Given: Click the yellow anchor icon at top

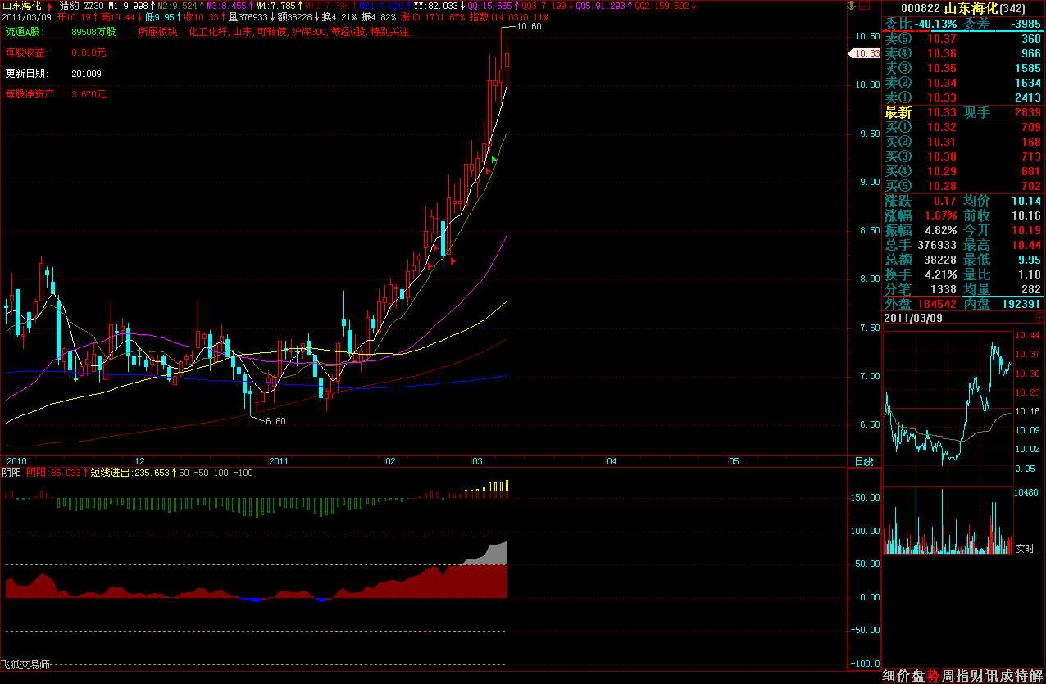Looking at the screenshot, I should point(852,7).
